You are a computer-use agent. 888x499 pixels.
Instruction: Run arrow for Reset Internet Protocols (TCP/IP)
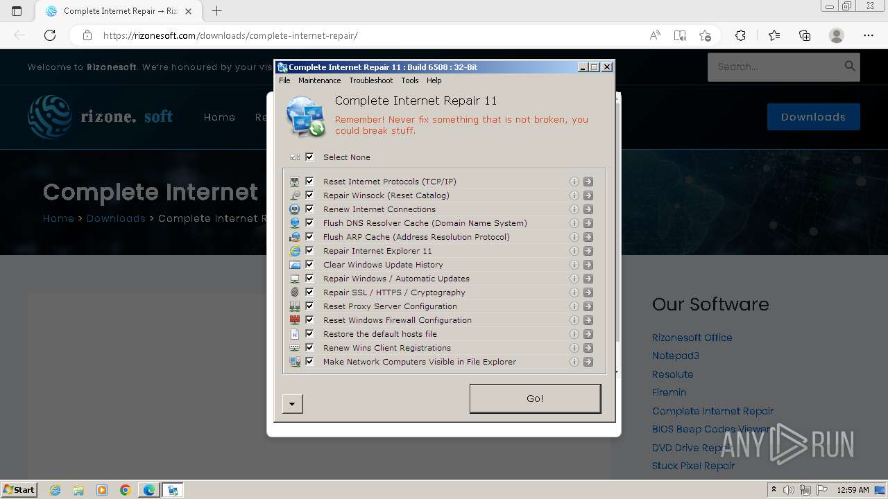click(x=588, y=182)
